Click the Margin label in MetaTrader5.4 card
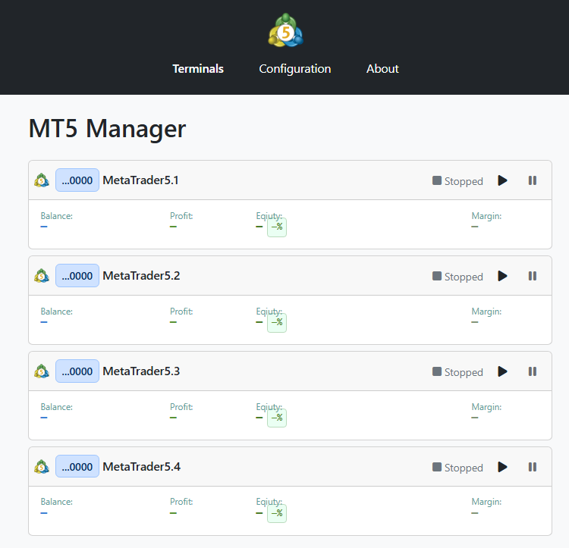 (486, 502)
